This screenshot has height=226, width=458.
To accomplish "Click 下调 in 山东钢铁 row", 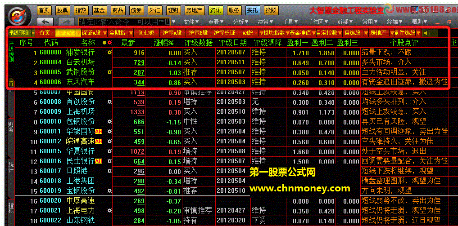I will pyautogui.click(x=258, y=220).
